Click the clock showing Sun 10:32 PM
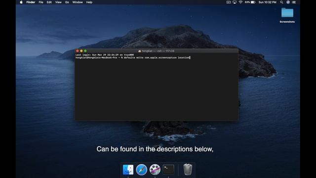The height and width of the screenshot is (178, 316). pos(268,2)
